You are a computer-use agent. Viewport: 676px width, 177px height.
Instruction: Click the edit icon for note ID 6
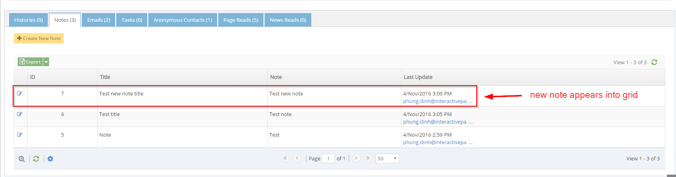pos(19,114)
